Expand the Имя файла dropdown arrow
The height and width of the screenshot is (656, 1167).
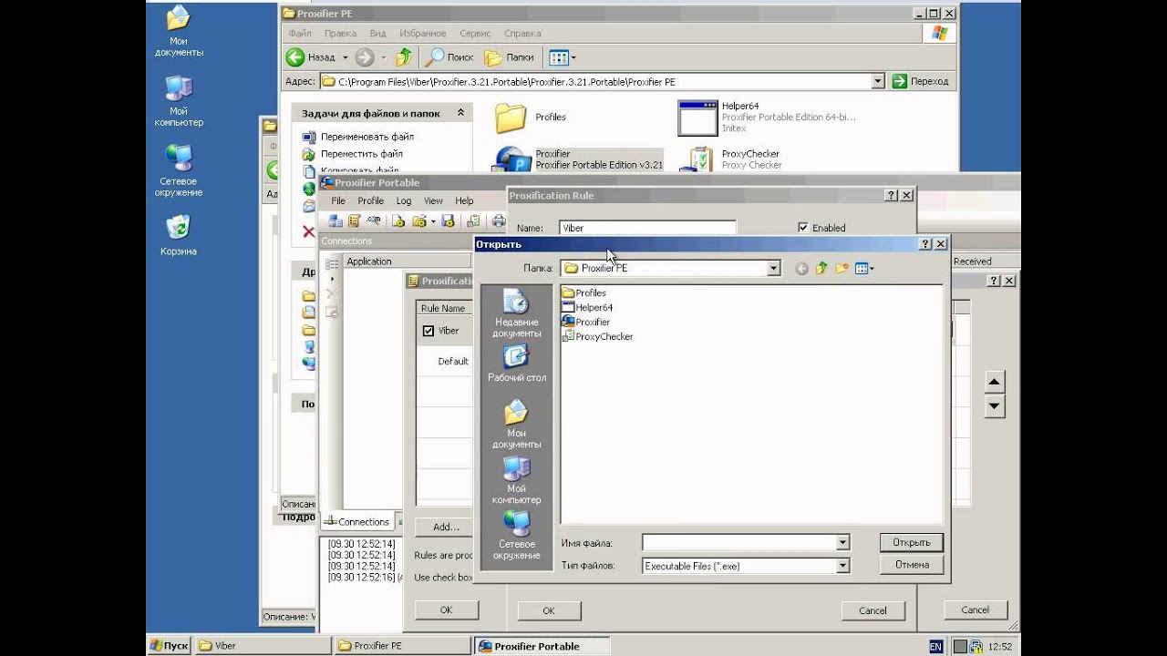842,542
